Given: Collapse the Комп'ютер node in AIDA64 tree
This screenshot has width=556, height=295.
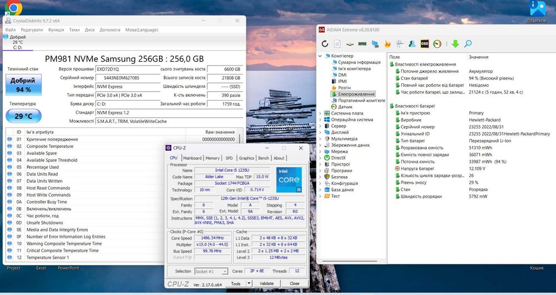Looking at the screenshot, I should (320, 56).
